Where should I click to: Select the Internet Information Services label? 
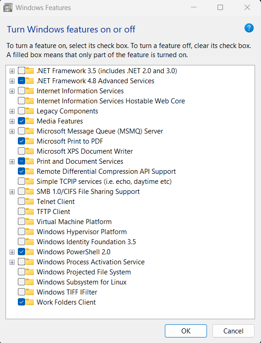click(x=80, y=91)
